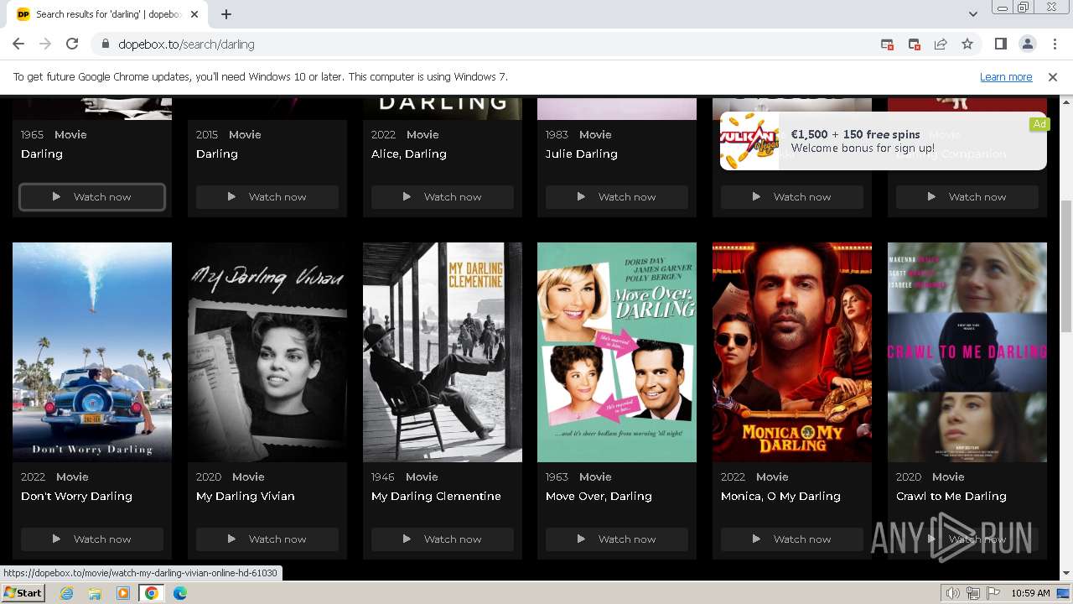Click the taskbar clock showing 10:59 AM

[1030, 593]
